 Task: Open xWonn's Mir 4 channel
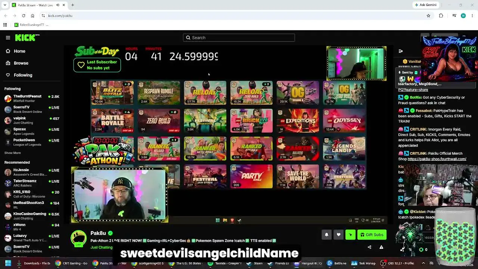[32, 227]
